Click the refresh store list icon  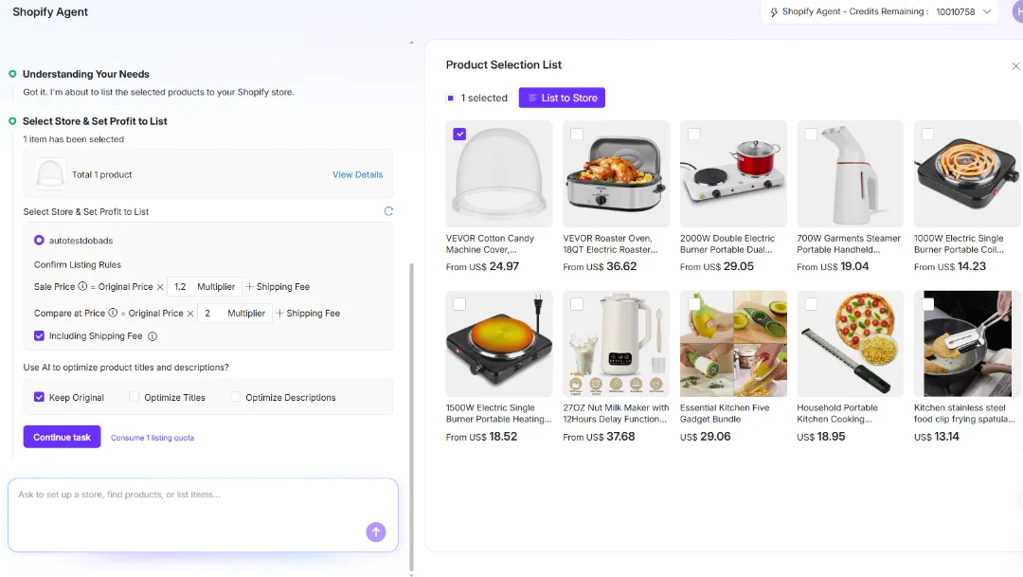point(387,211)
